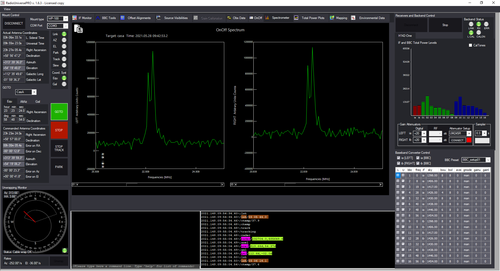The width and height of the screenshot is (500, 271).
Task: Switch to the Gal GOTO tab
Action: point(38,102)
